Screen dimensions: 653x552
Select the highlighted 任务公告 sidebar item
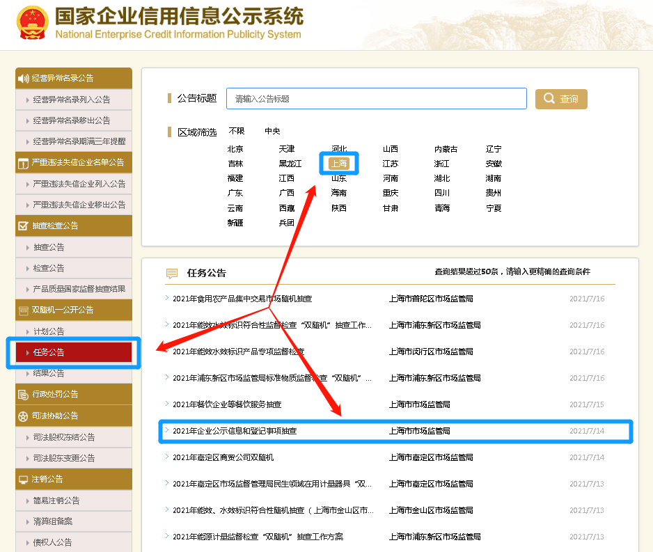[x=74, y=353]
